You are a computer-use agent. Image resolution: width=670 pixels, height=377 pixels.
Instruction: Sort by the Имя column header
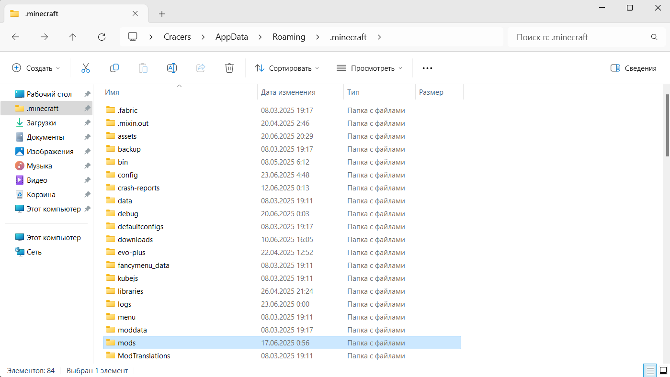pos(180,92)
